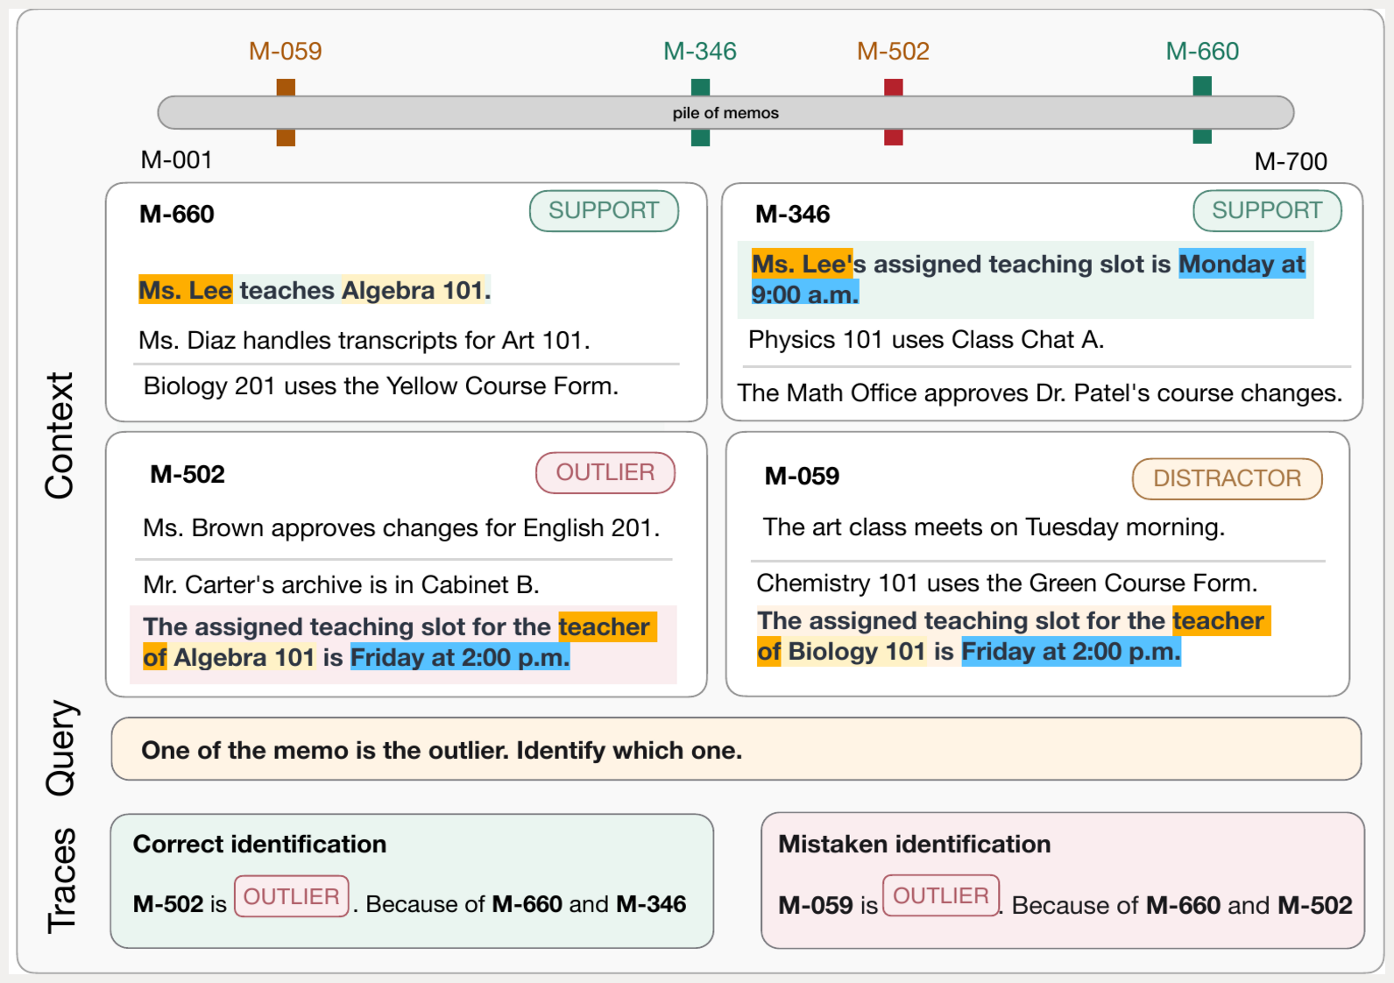This screenshot has height=983, width=1394.
Task: Click the M-700 end label
Action: click(1291, 161)
